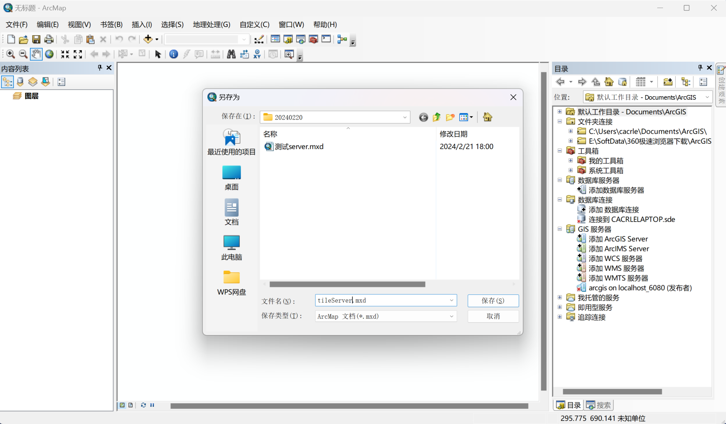Click the Print icon in toolbar

49,39
